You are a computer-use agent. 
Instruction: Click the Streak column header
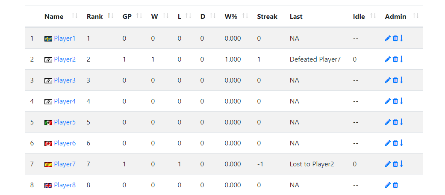[x=267, y=16]
